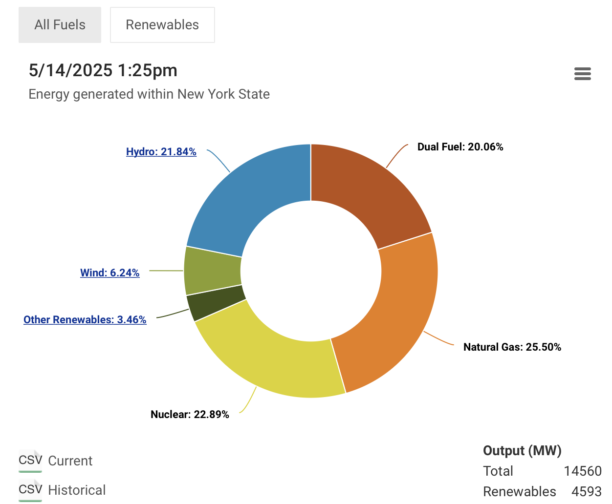Open the Other Renewables: 3.46% link
Image resolution: width=612 pixels, height=504 pixels.
[85, 320]
